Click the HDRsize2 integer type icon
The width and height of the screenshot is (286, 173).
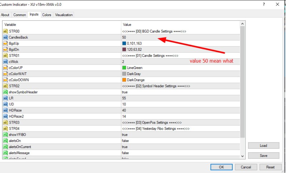coord(5,116)
